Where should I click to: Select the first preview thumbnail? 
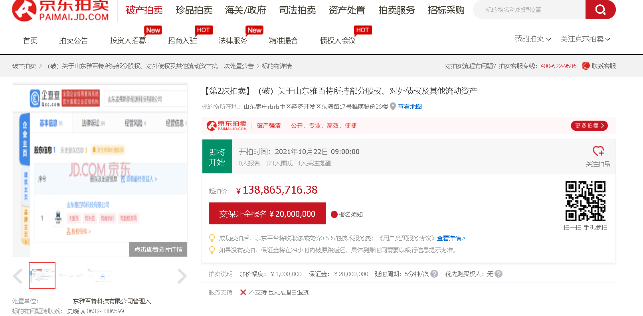(x=42, y=275)
